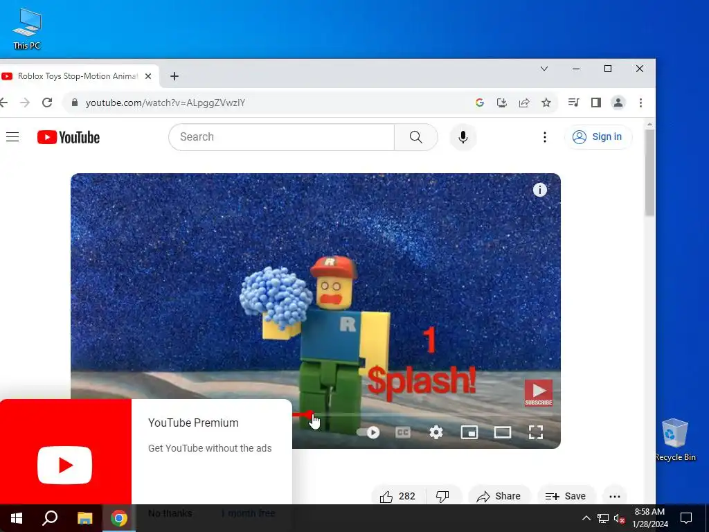Open Windows Start menu
The width and height of the screenshot is (709, 532).
(x=17, y=518)
